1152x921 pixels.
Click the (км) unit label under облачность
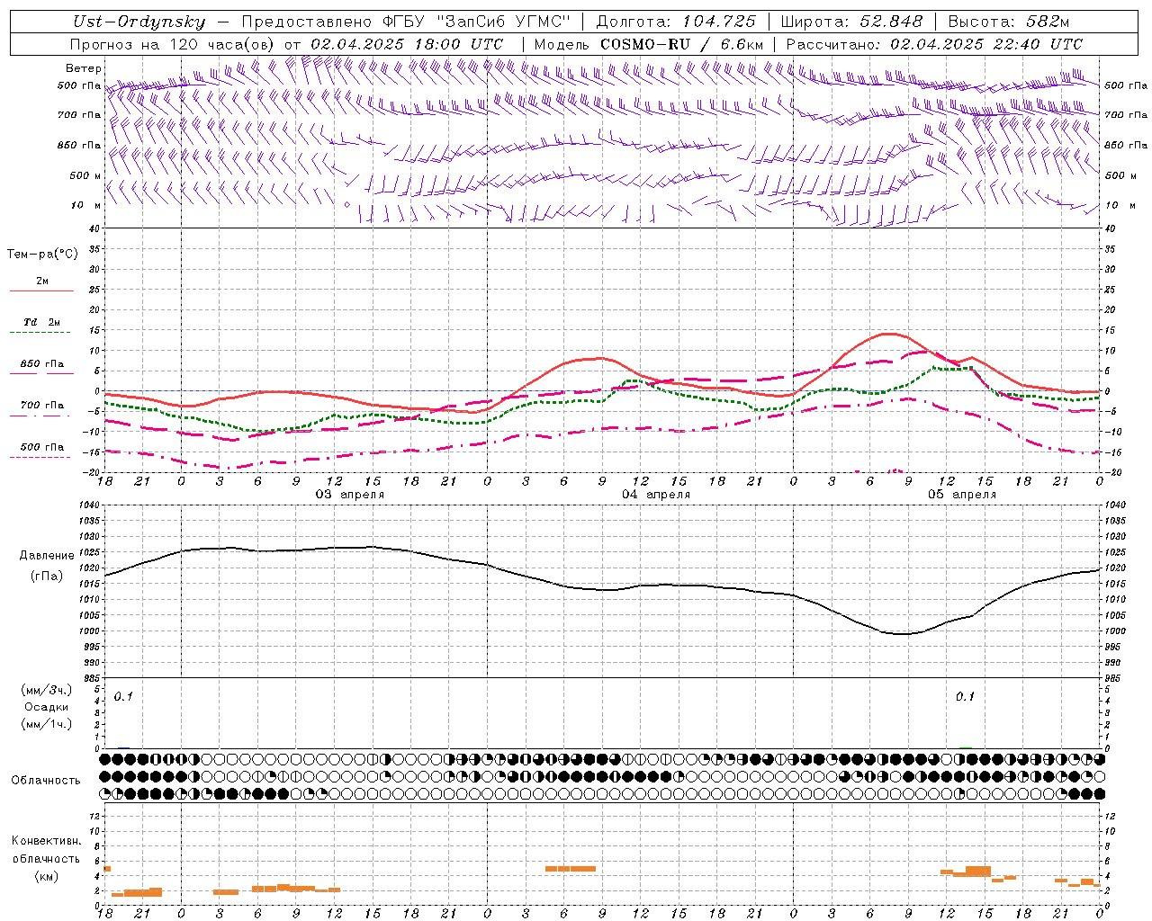click(47, 876)
